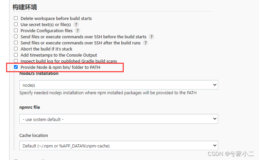Screen dimensions: 259x160
Task: Enable SSH commands before the build starts
Action: (16, 36)
